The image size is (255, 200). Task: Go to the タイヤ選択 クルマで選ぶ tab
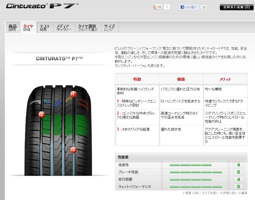[x=88, y=28]
